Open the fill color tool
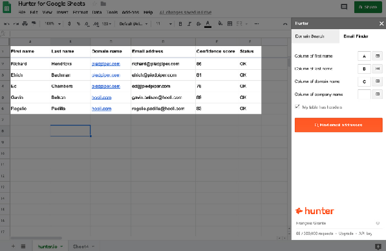The image size is (386, 251). pyautogui.click(x=220, y=24)
